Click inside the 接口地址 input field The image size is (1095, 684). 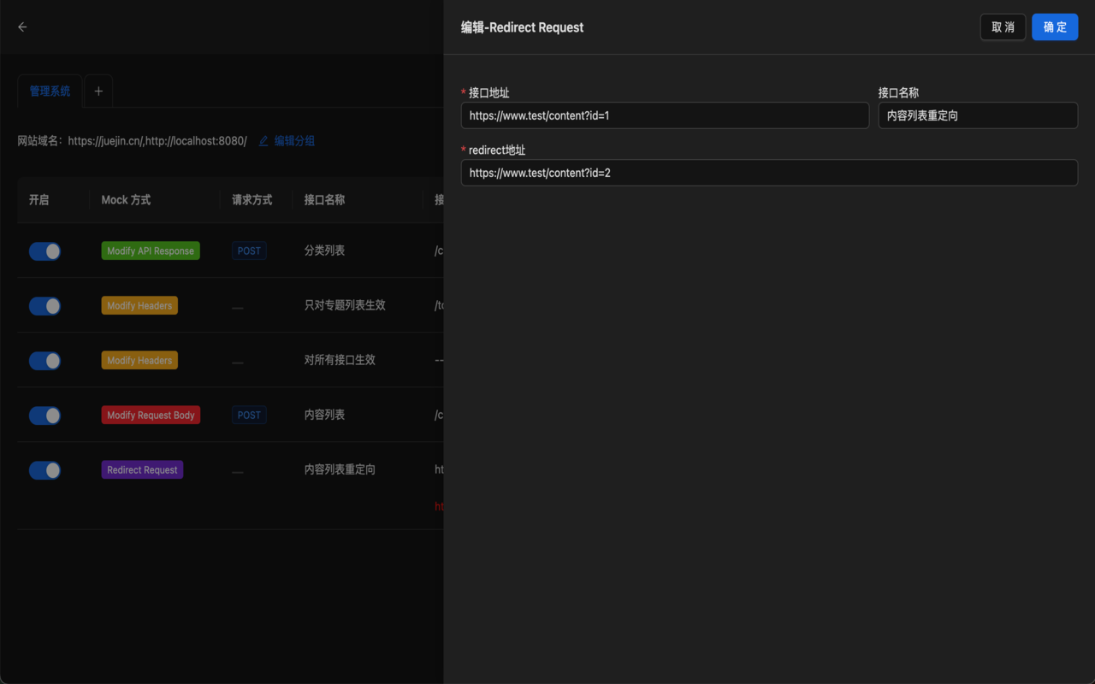pos(666,115)
